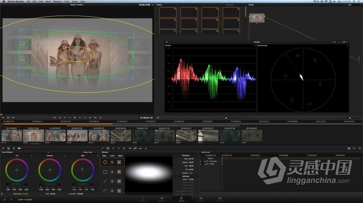Switch to the Color page tab
Viewport: 363px width, 203px height.
[181, 199]
